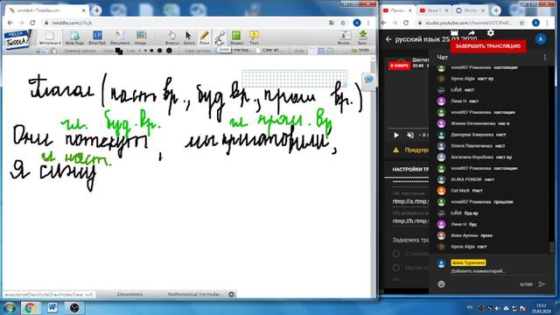Select the second stream latency radio button
Screen dimensions: 560x315
tap(396, 268)
